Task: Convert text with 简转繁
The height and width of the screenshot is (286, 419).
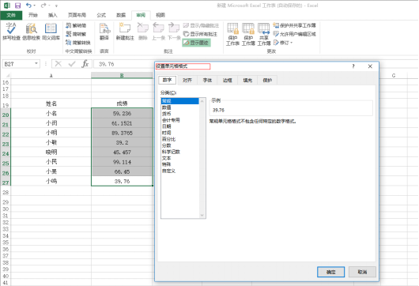Action: click(76, 34)
